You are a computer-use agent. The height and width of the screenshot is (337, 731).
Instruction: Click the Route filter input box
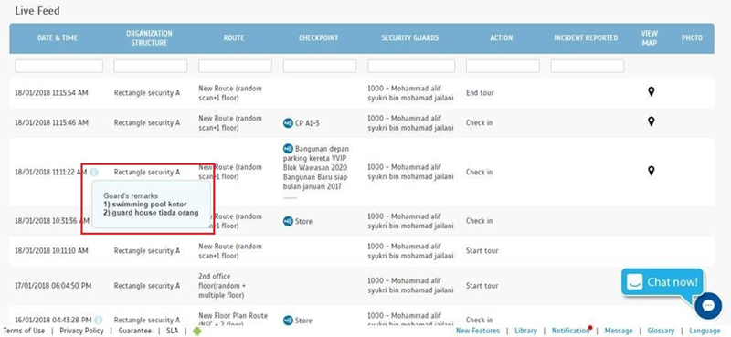click(x=235, y=66)
